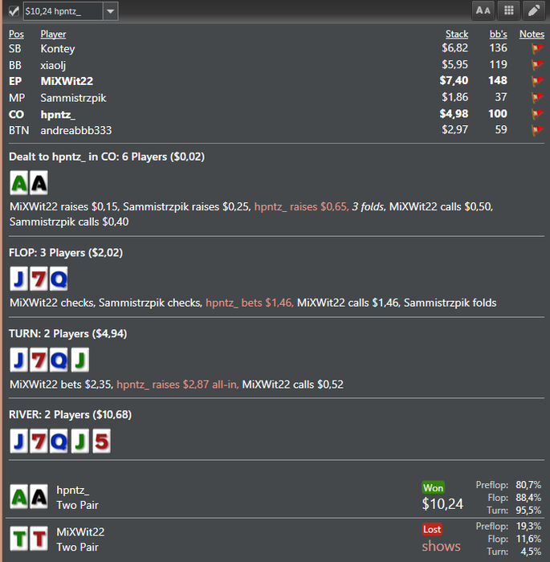Open the notes flag for Sammistrzpik

(x=537, y=97)
